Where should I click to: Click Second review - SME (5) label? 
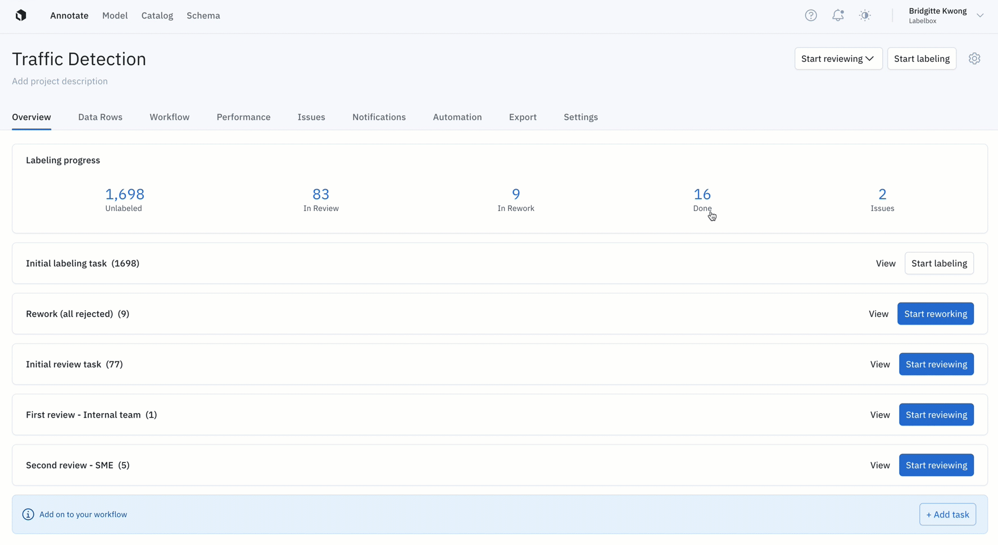click(x=78, y=465)
